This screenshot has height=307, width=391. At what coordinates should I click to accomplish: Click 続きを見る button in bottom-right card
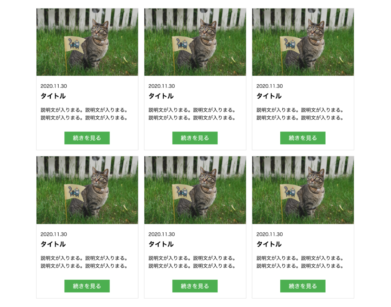303,286
